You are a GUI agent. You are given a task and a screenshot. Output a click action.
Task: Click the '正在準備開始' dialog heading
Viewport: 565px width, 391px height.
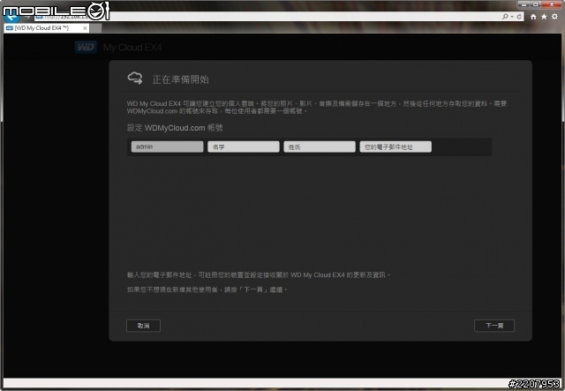point(180,79)
